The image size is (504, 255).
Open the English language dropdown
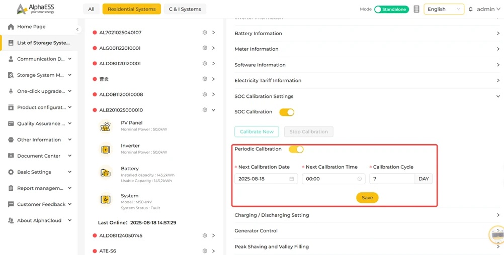[444, 10]
